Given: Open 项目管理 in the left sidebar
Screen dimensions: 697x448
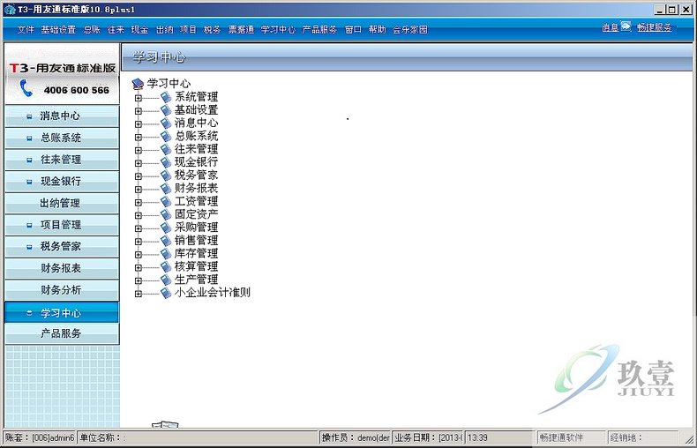Looking at the screenshot, I should tap(62, 225).
